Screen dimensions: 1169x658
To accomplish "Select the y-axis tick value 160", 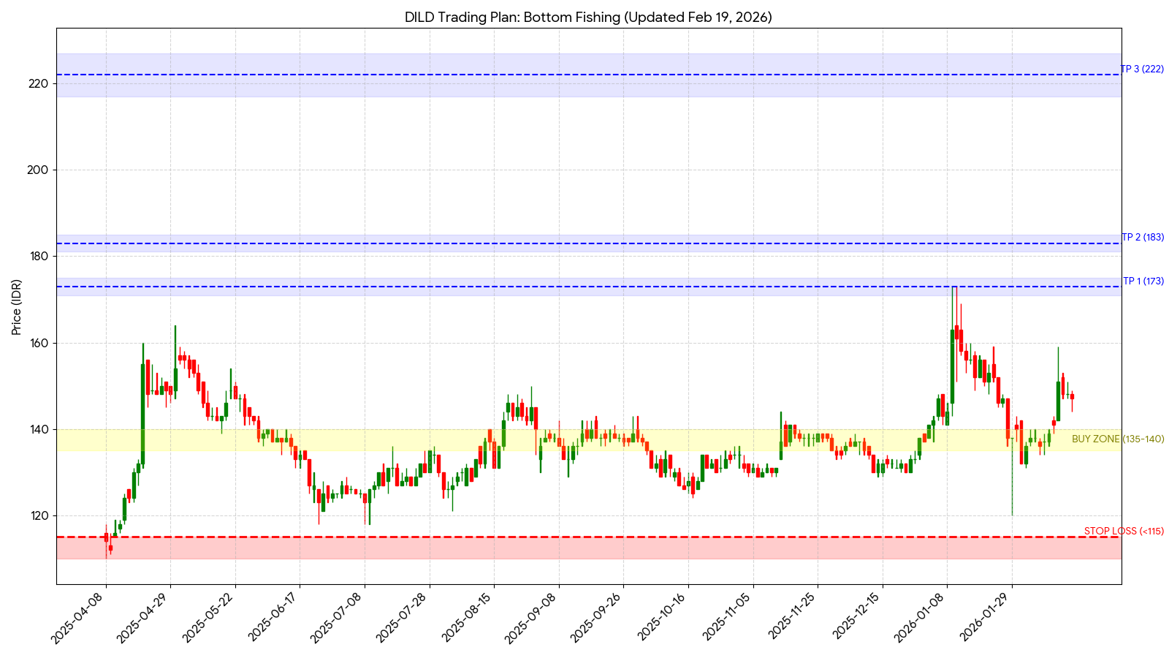I will click(39, 343).
